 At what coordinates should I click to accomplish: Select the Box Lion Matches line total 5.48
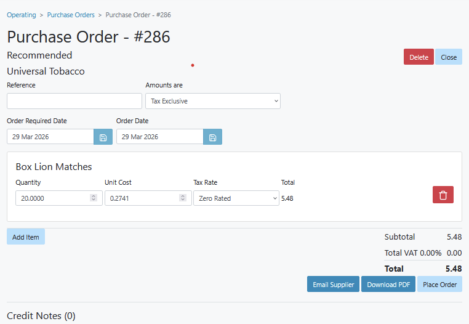pos(287,198)
